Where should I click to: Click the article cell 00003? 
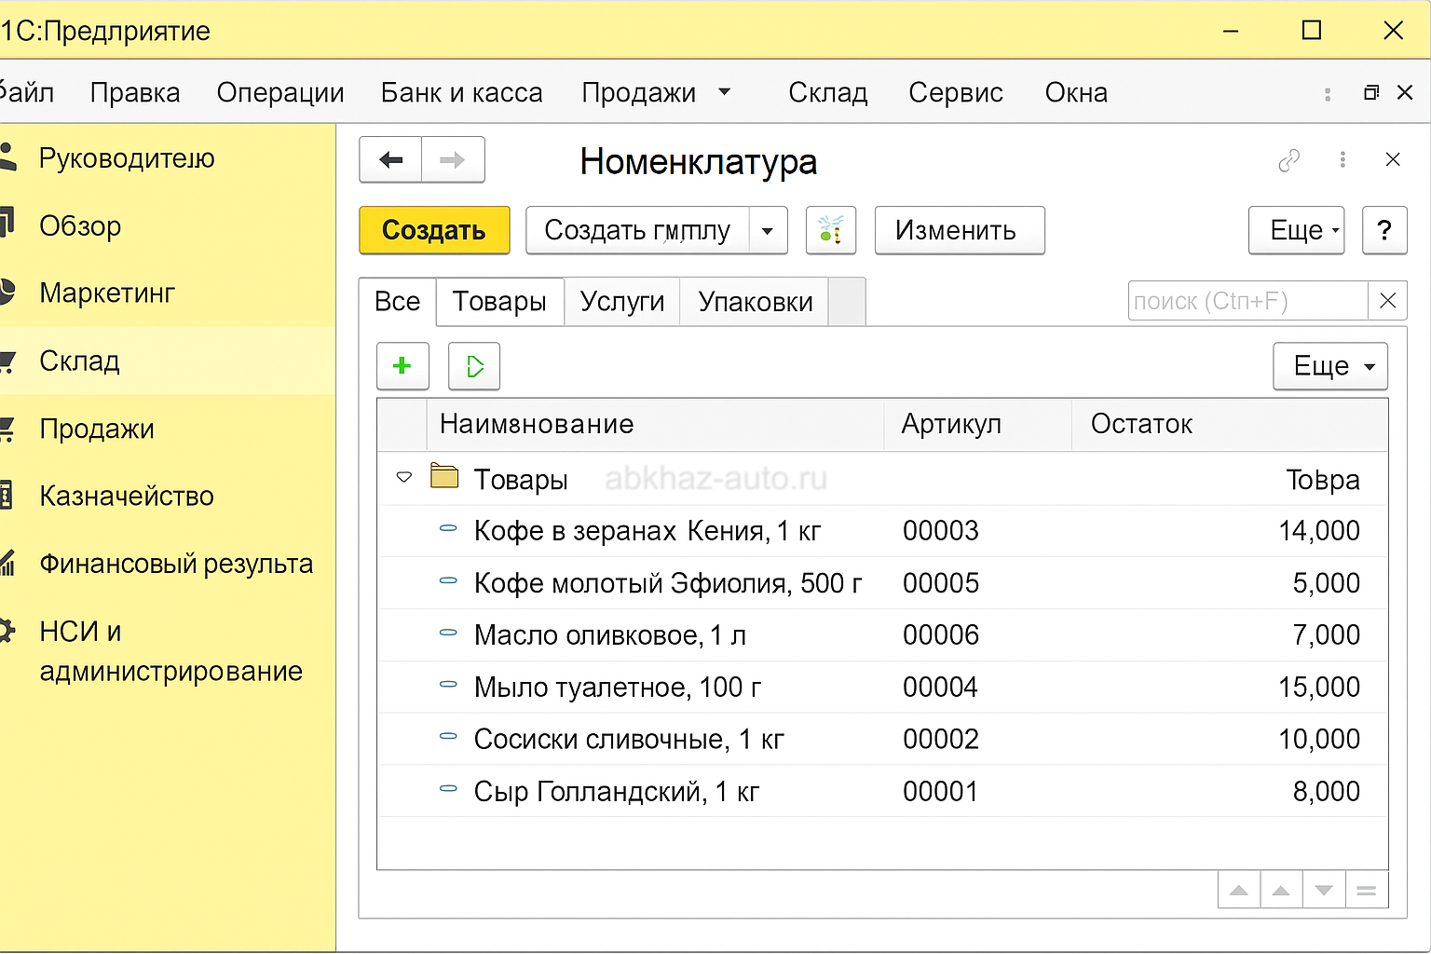(941, 531)
